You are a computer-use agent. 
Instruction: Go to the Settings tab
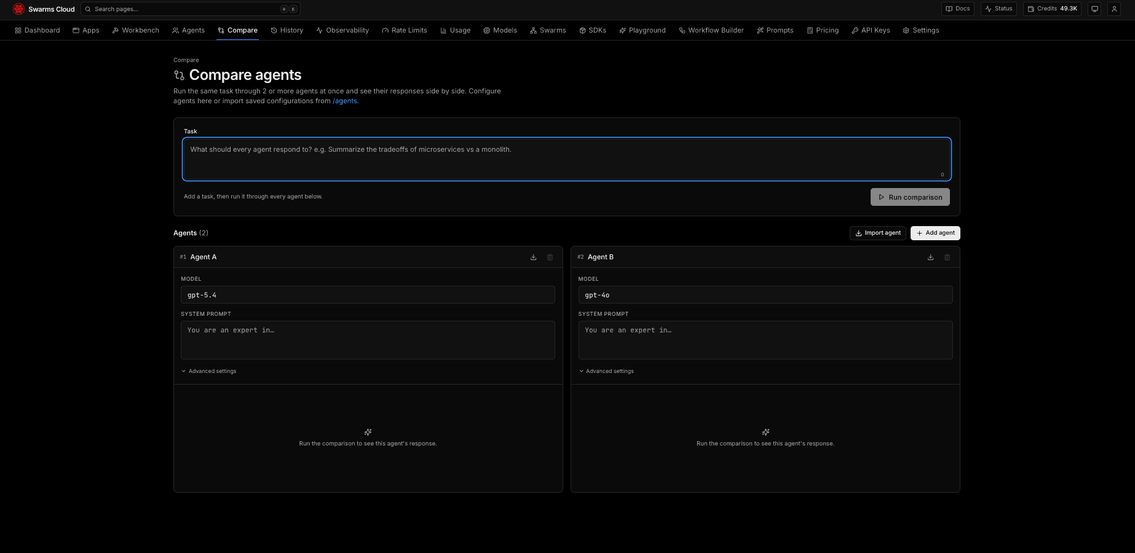click(921, 30)
